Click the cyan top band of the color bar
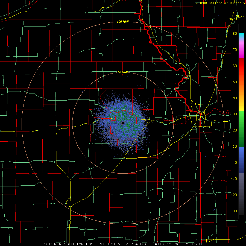Screen dimensions: 246x246 (241, 36)
